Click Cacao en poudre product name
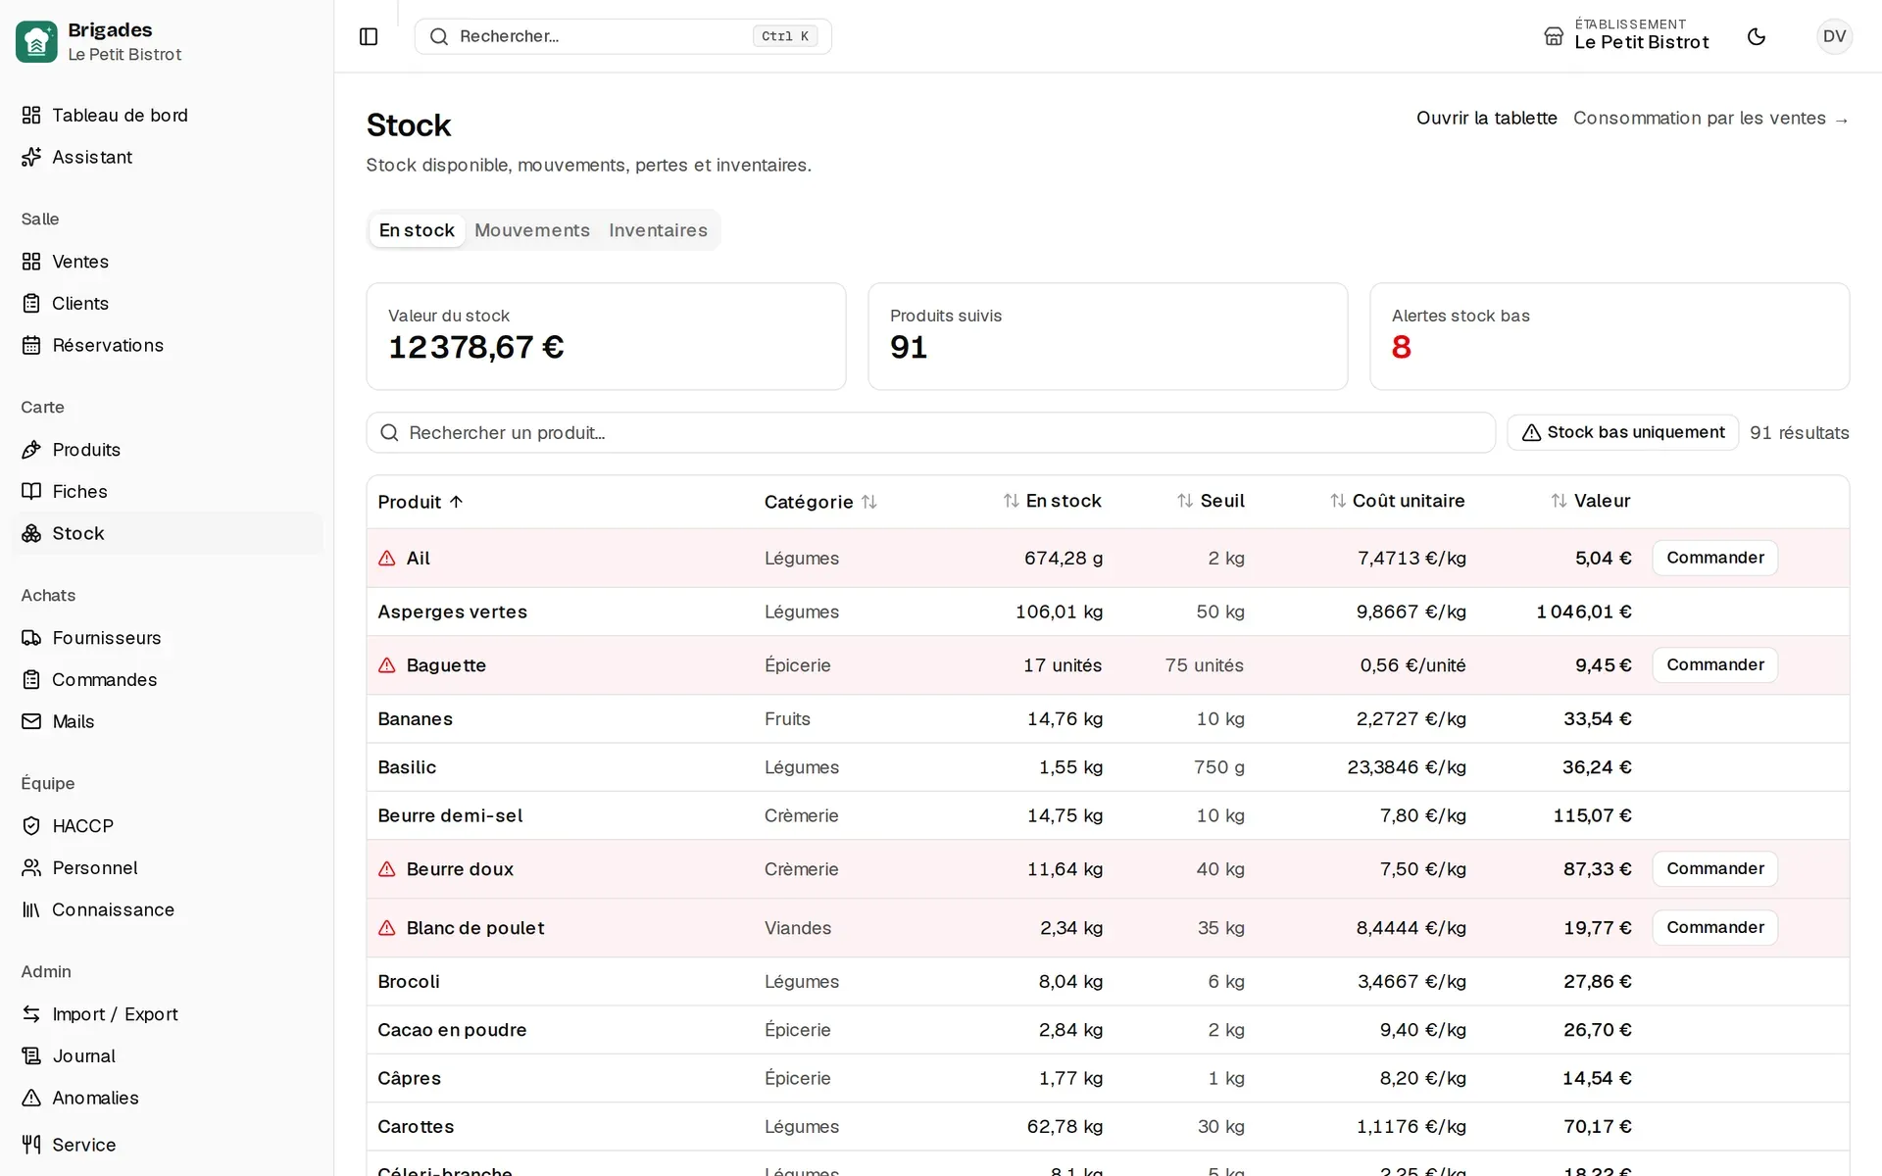The height and width of the screenshot is (1176, 1882). (x=452, y=1030)
